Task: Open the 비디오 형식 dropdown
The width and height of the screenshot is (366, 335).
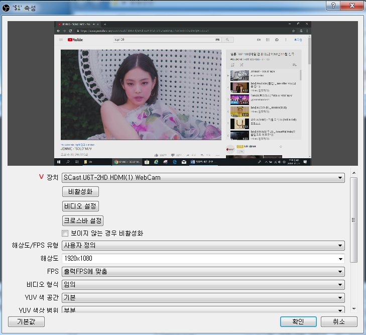Action: [203, 285]
